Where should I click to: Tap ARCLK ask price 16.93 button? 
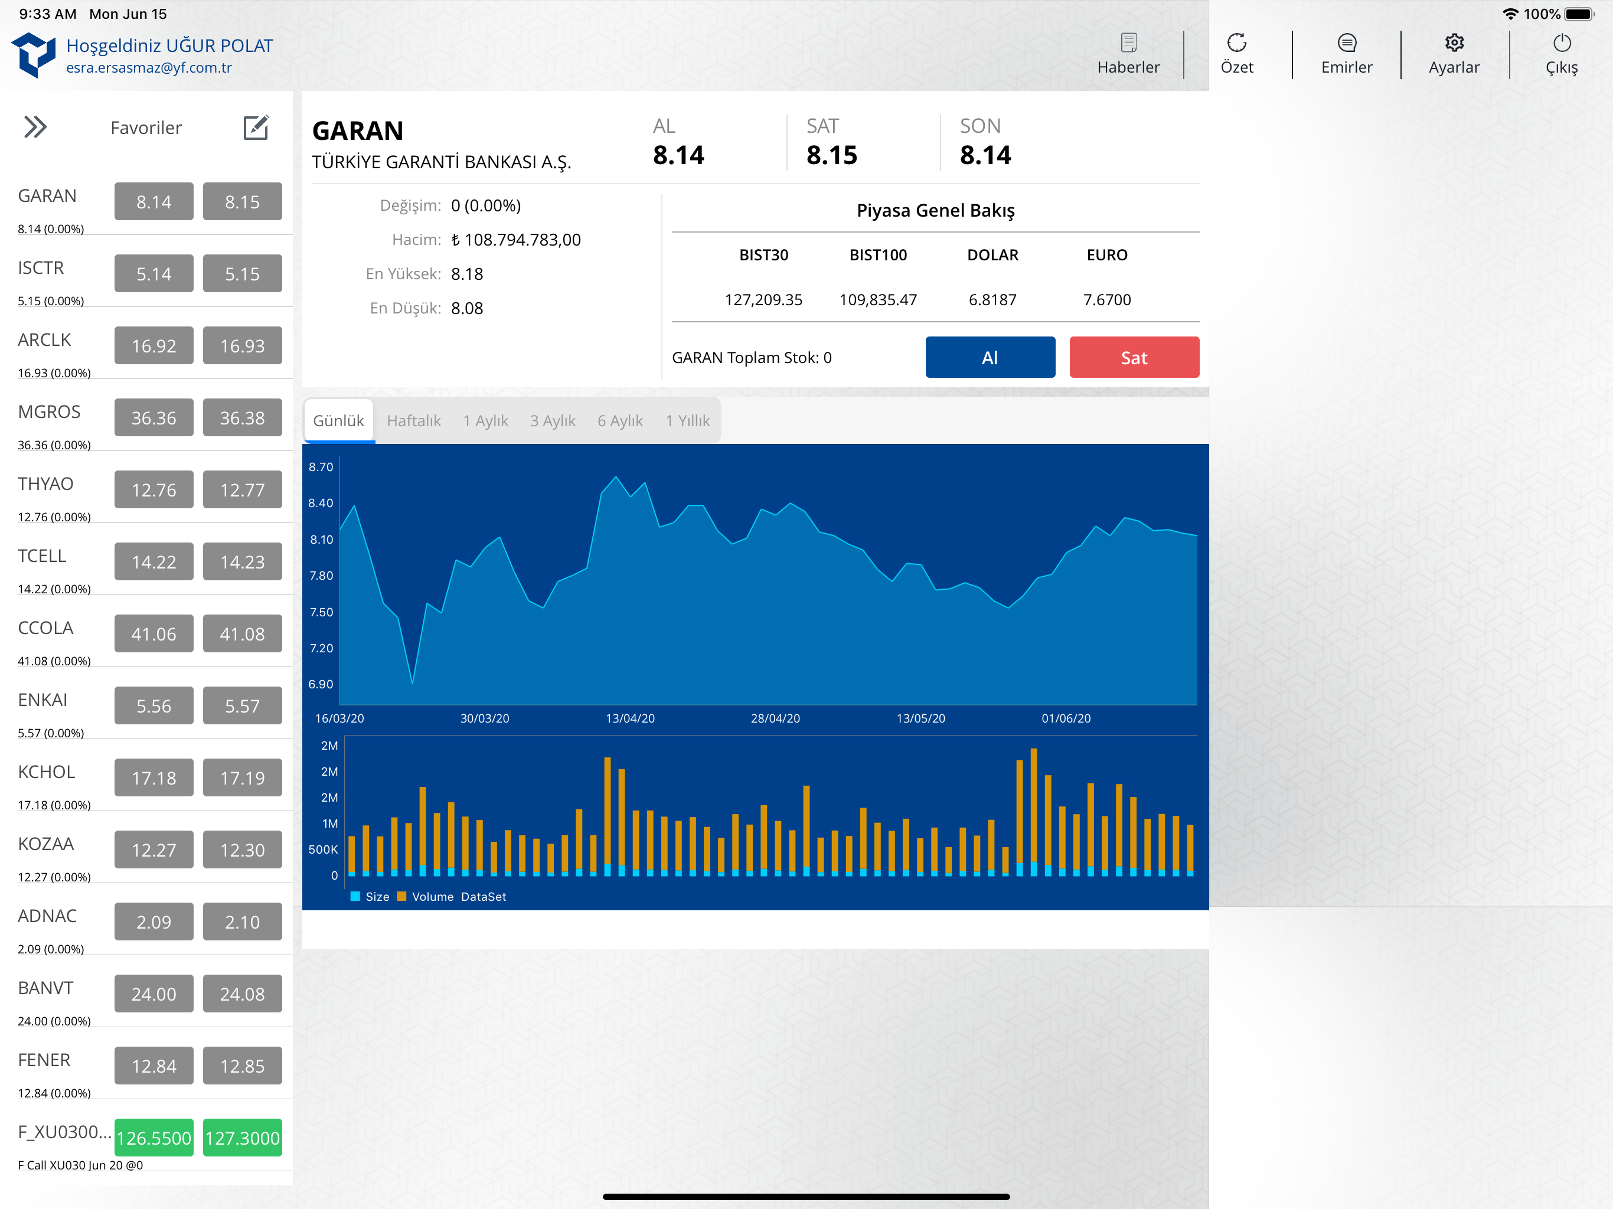click(242, 345)
